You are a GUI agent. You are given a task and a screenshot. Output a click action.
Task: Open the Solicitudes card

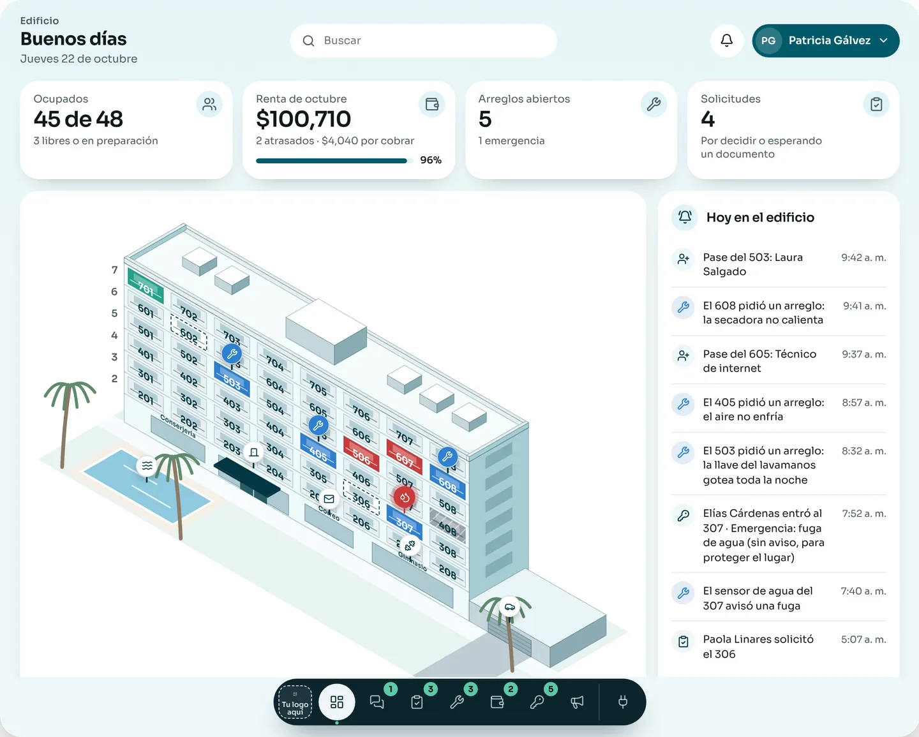(x=793, y=130)
